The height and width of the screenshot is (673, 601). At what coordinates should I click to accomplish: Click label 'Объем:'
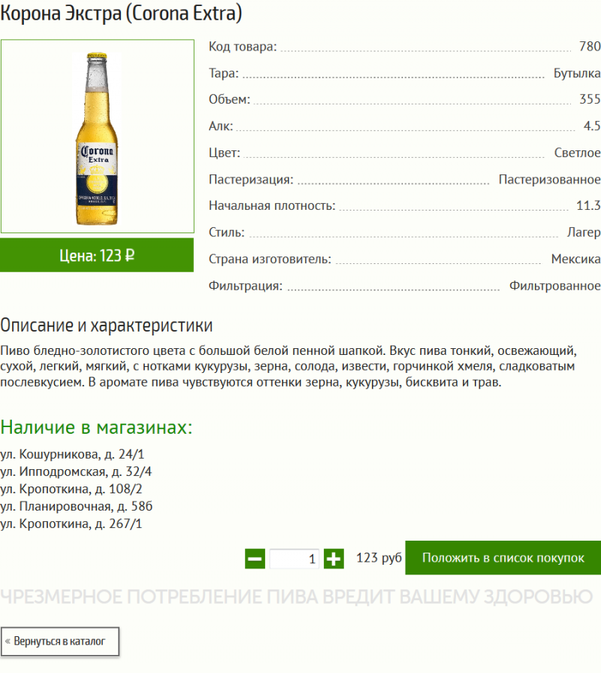click(x=229, y=99)
